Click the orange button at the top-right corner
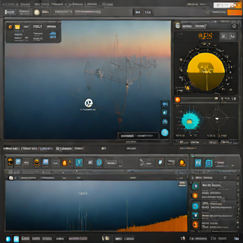 pos(234,12)
